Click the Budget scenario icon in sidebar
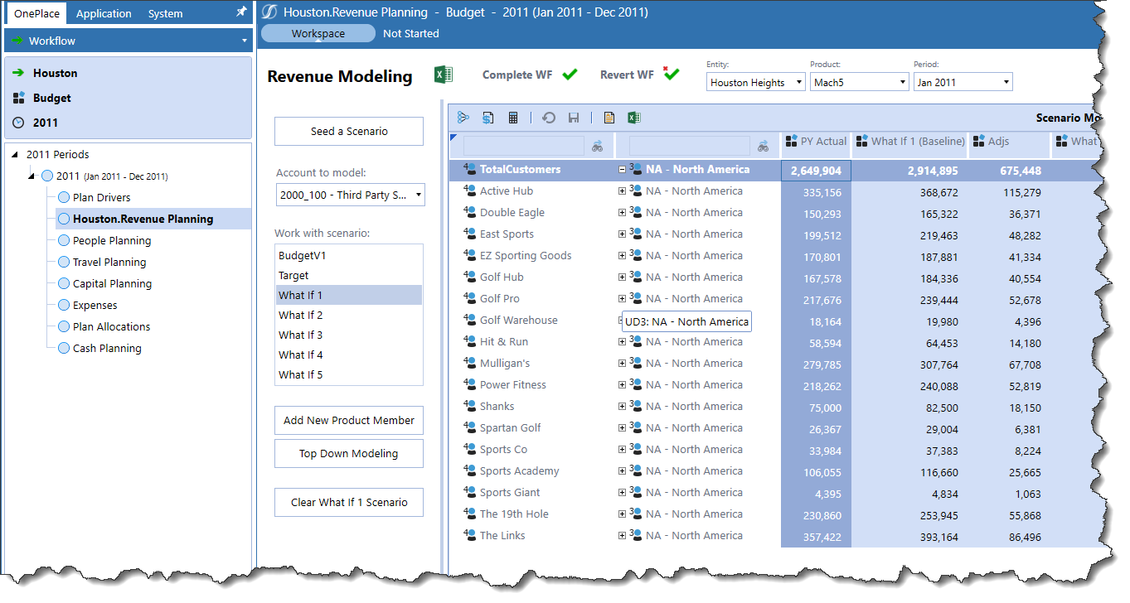The height and width of the screenshot is (603, 1130). pyautogui.click(x=19, y=98)
